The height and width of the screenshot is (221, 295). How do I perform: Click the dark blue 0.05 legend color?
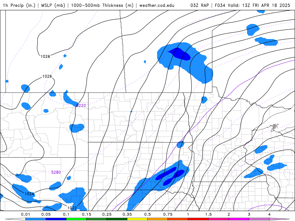[x=56, y=219]
